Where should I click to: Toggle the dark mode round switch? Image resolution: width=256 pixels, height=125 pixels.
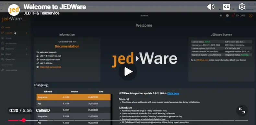coord(227,15)
